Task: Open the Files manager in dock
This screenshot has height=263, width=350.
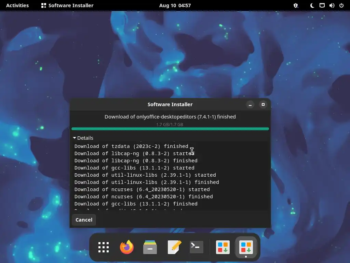Action: (x=150, y=247)
